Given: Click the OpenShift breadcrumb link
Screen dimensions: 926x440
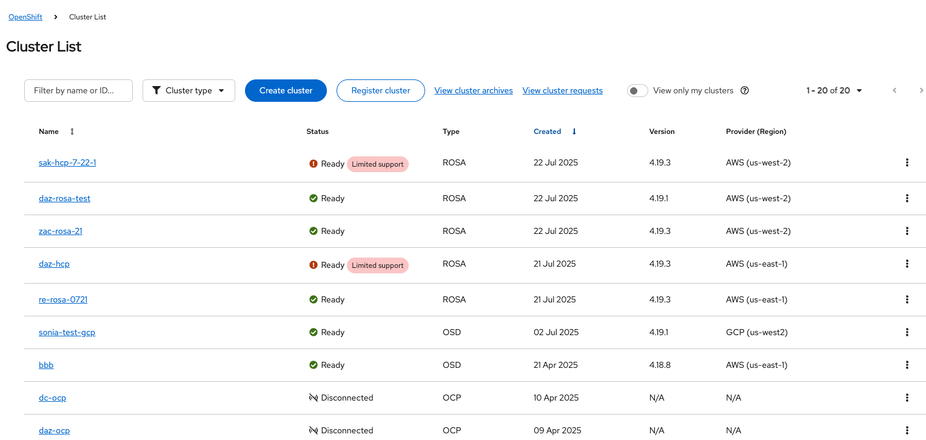Looking at the screenshot, I should [25, 17].
